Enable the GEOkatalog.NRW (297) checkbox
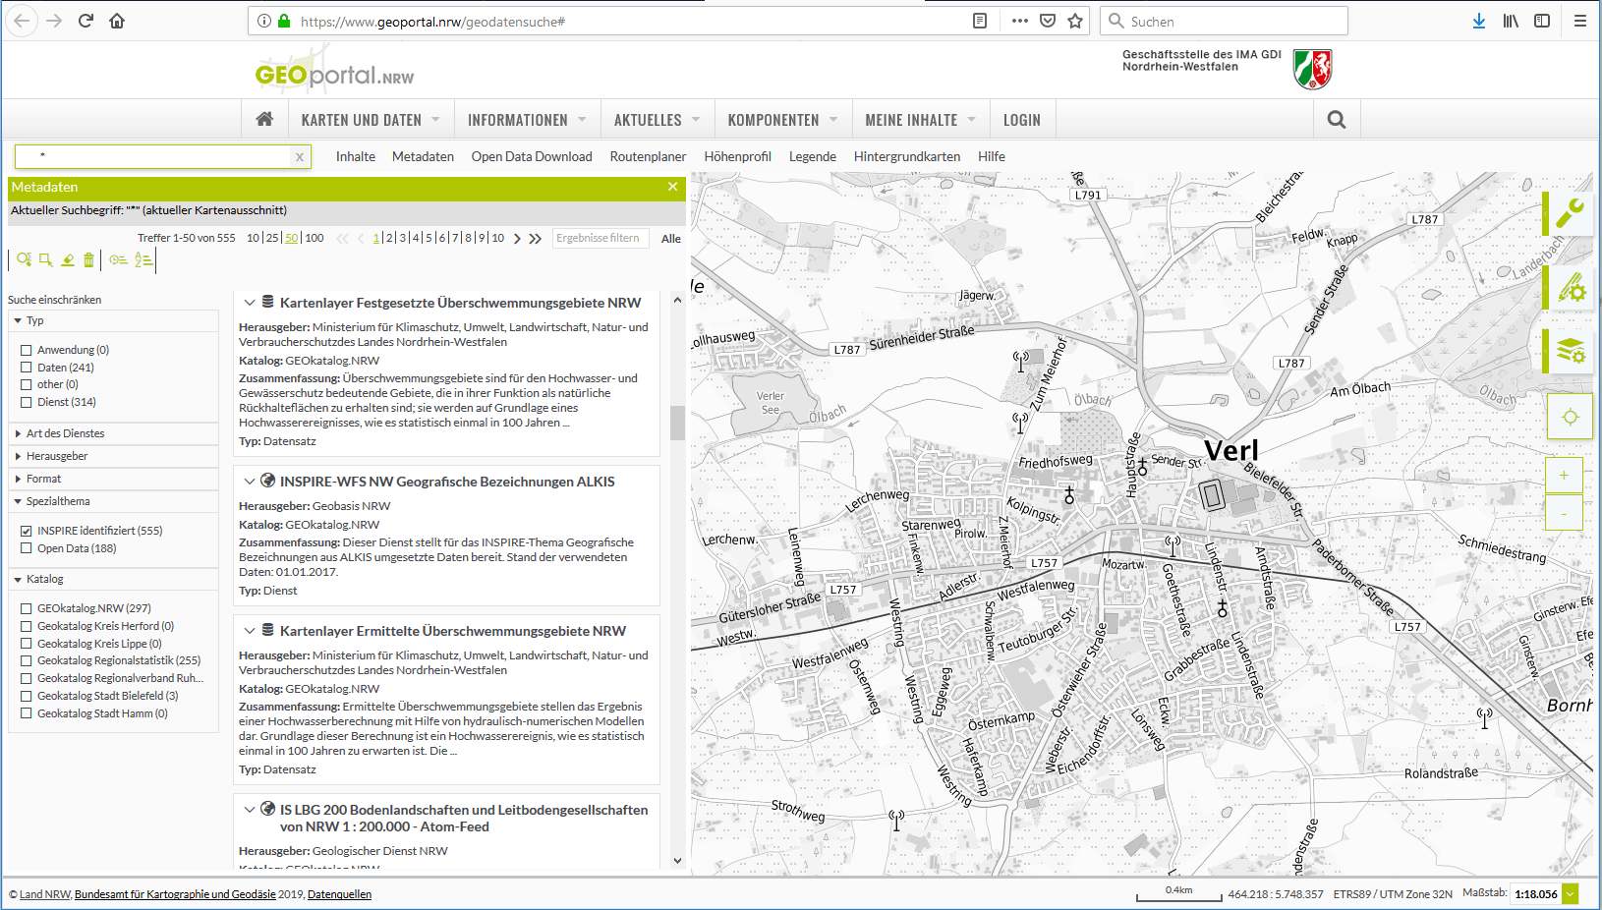Image resolution: width=1602 pixels, height=910 pixels. point(27,608)
